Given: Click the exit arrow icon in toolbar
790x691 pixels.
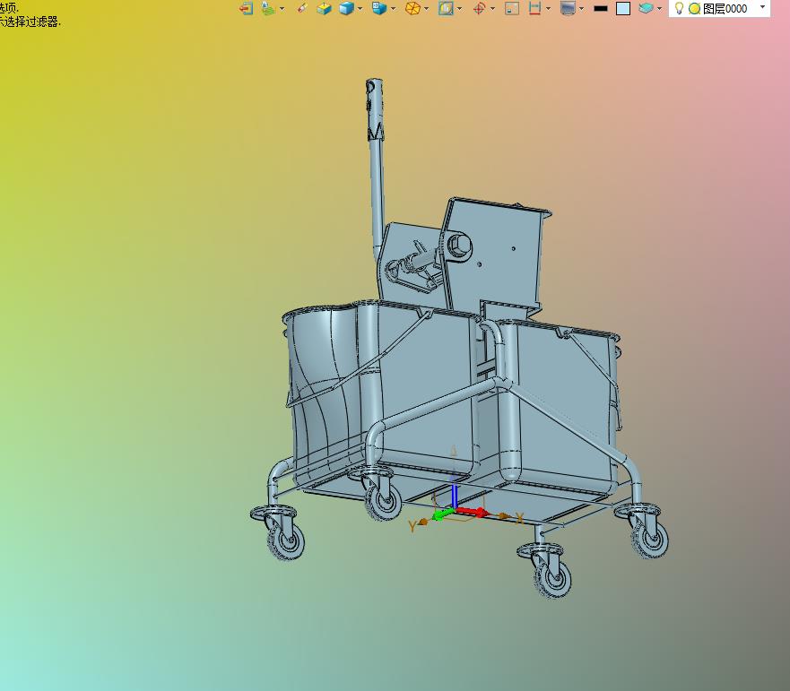Looking at the screenshot, I should pos(246,8).
